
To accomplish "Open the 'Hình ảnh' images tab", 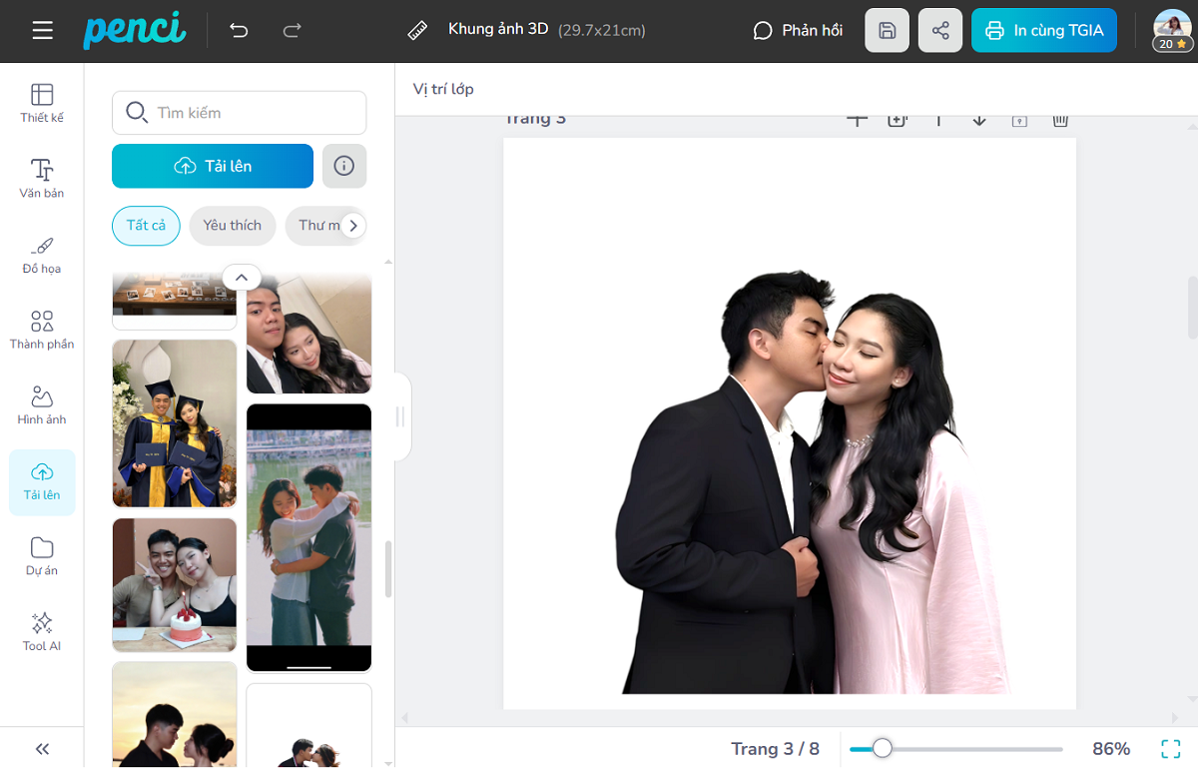I will (x=42, y=405).
